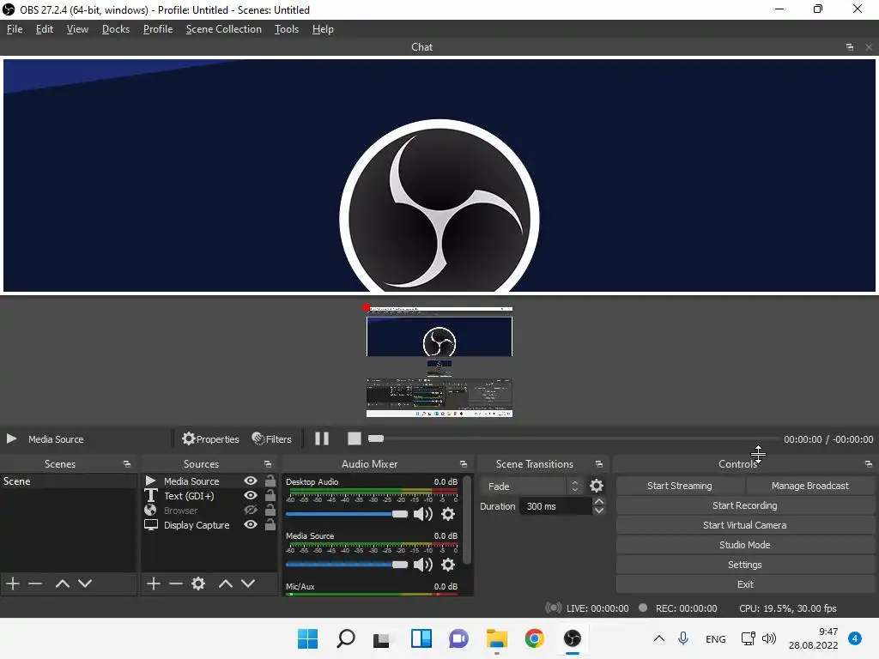The image size is (879, 659).
Task: Close the Chat dock
Action: point(869,47)
